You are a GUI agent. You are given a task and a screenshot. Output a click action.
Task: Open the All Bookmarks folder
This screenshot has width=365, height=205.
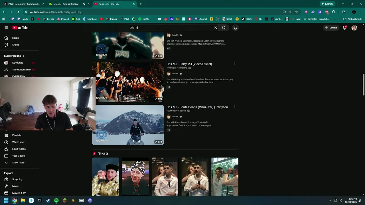tap(353, 19)
